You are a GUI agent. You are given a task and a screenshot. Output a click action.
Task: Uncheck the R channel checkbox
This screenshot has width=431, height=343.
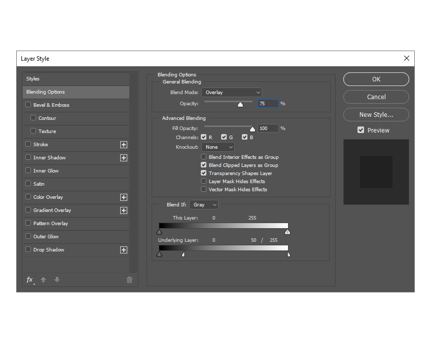coord(204,137)
